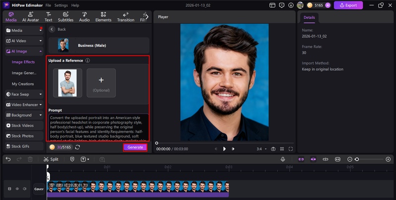Open Stock Videos library
The width and height of the screenshot is (396, 200).
(x=24, y=125)
